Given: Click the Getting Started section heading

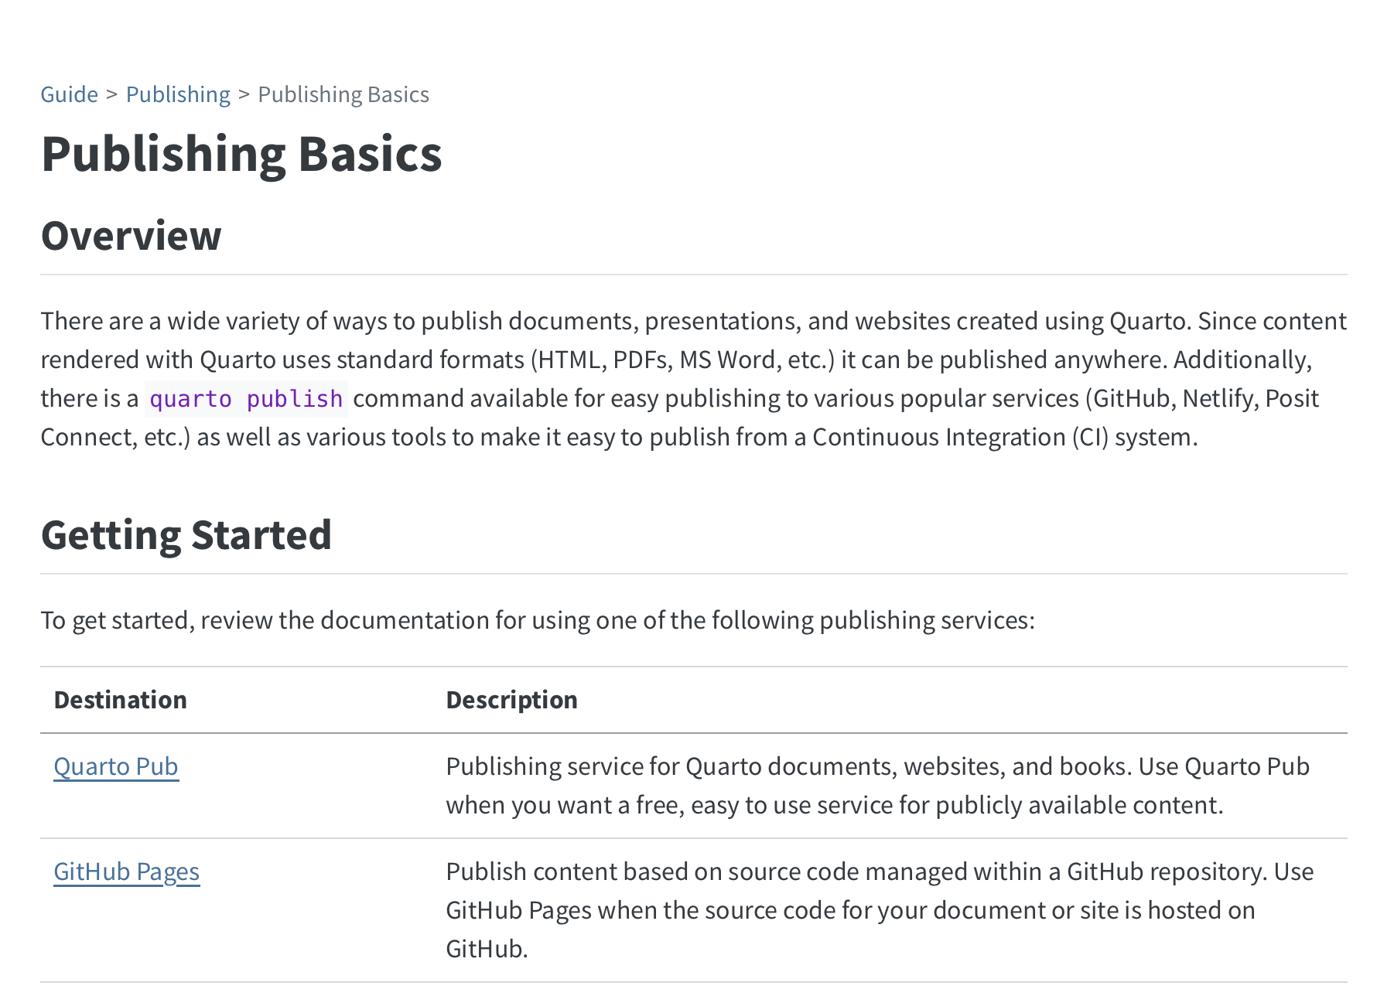Looking at the screenshot, I should tap(186, 535).
